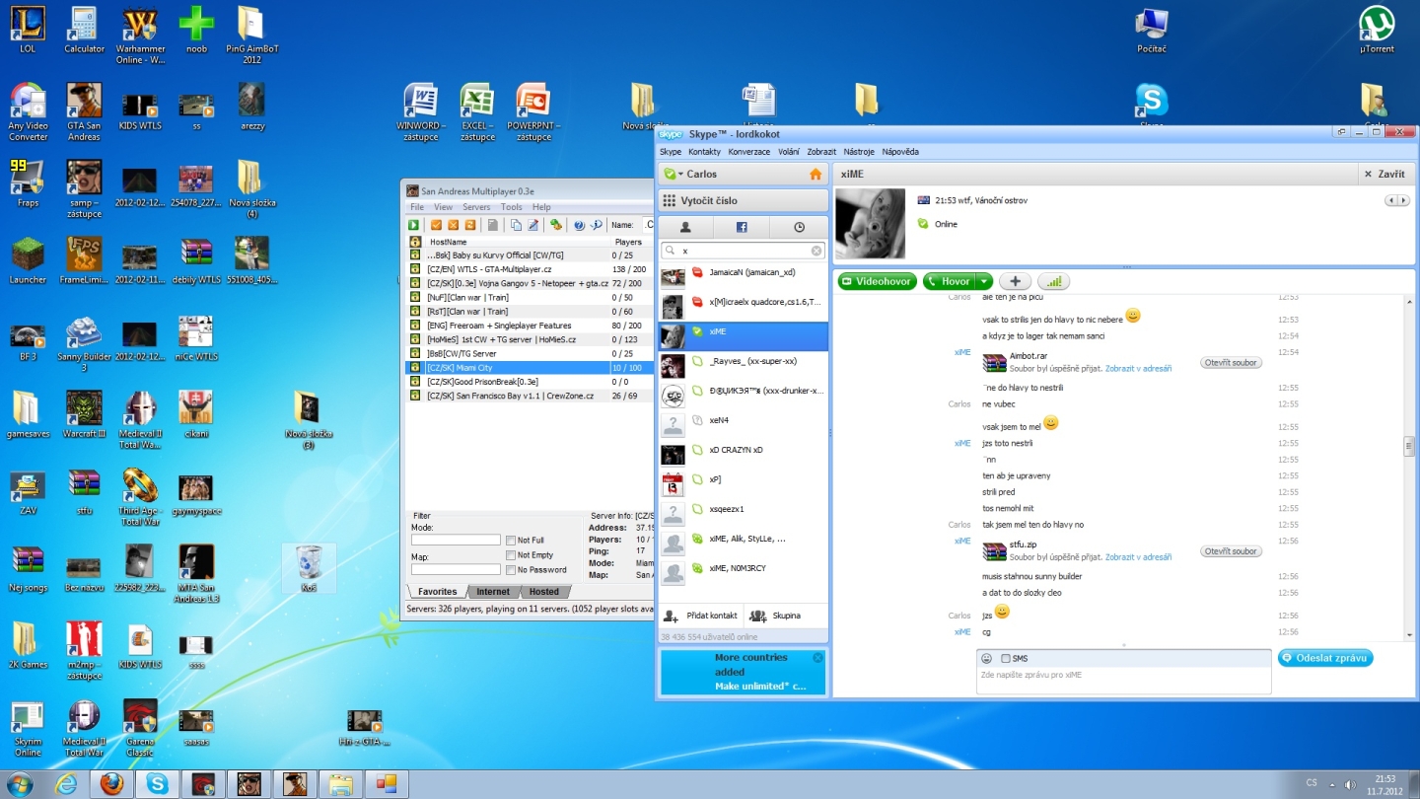
Task: Click the green Hovor call button
Action: click(949, 281)
